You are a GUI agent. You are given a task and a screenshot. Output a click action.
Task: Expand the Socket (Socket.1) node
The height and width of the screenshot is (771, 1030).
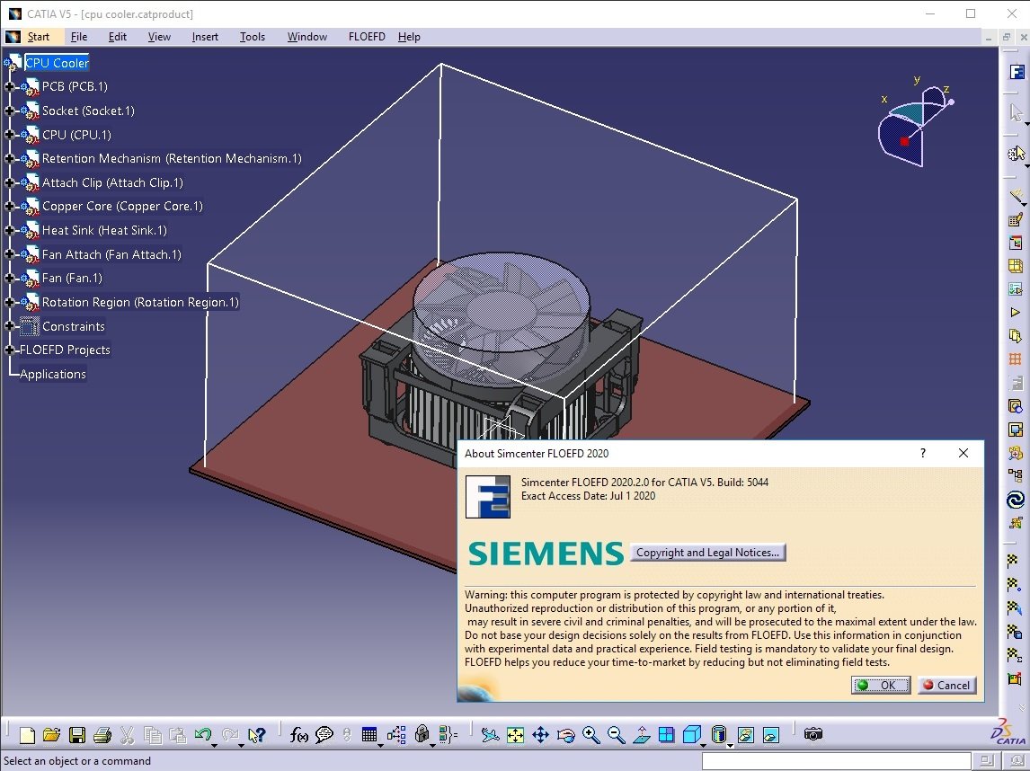click(x=9, y=111)
